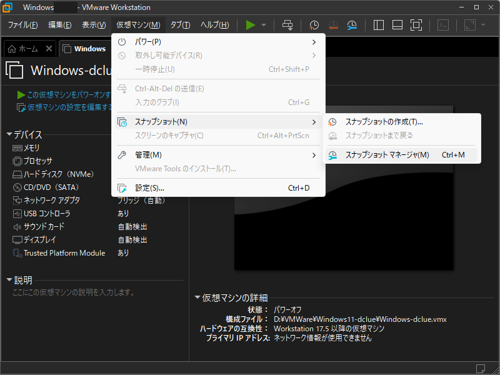Click the VM icon beside Windows-dclue title
Viewport: 500px width, 375px height.
click(14, 70)
